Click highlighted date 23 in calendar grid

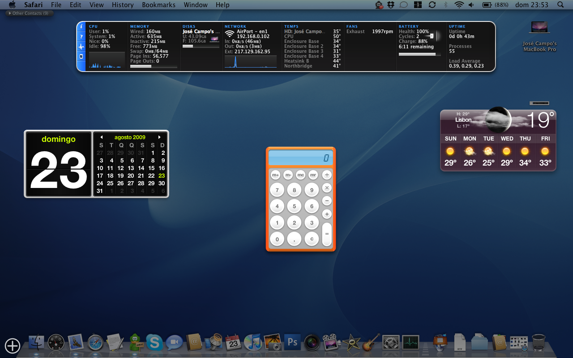(x=162, y=176)
